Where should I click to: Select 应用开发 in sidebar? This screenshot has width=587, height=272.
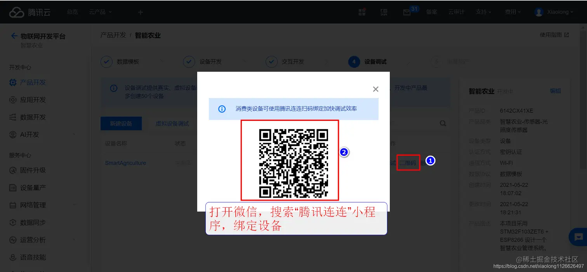pyautogui.click(x=33, y=100)
